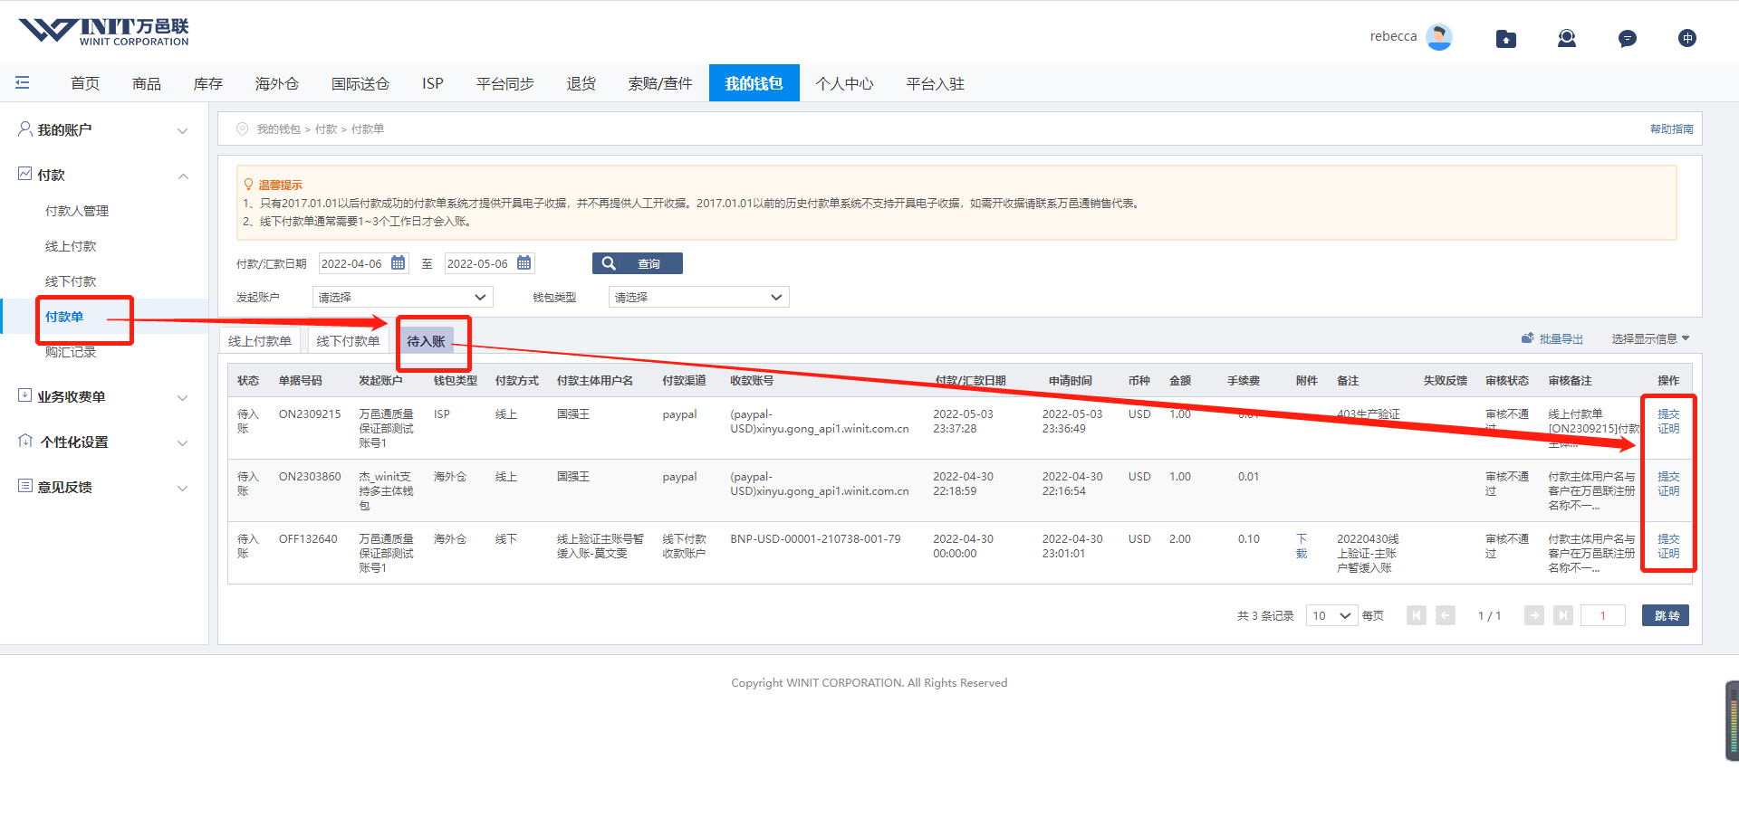1739x827 pixels.
Task: Open the 选择显示信息 dropdown
Action: pyautogui.click(x=1650, y=338)
